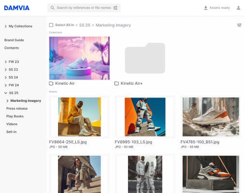Open Kinetic Air+ empty folder thumbnail
245x193 pixels.
point(145,58)
